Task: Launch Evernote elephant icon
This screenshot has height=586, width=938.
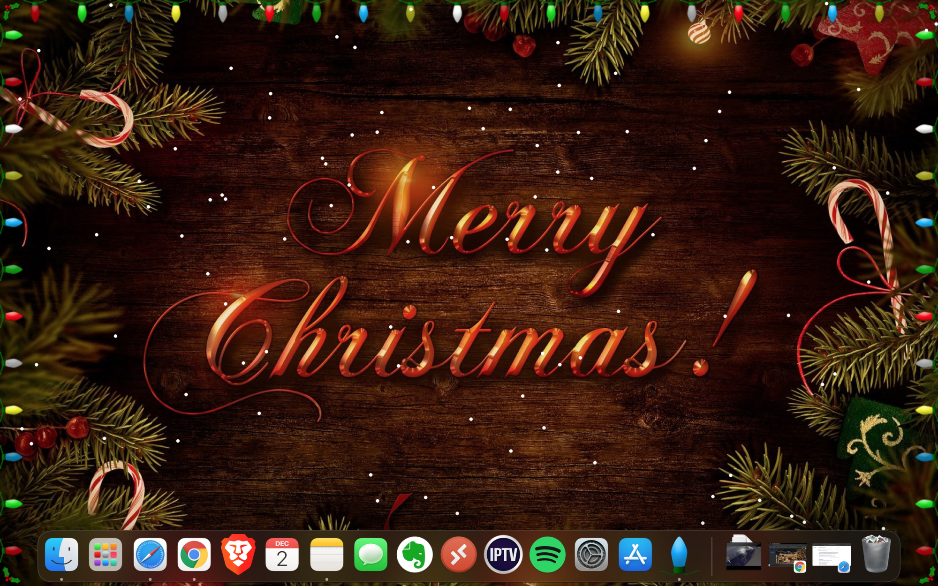Action: pos(415,555)
